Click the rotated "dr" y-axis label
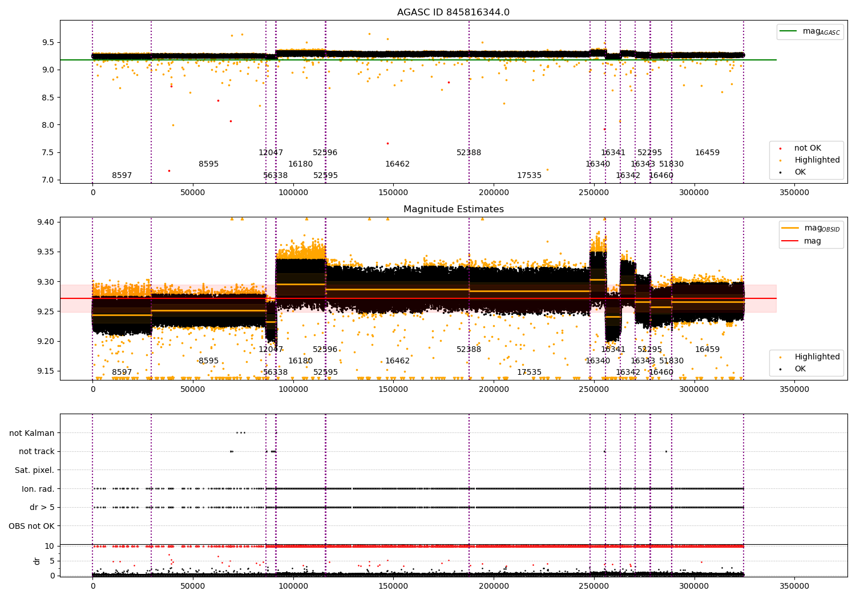Viewport: 856px width, 599px height. tap(37, 561)
